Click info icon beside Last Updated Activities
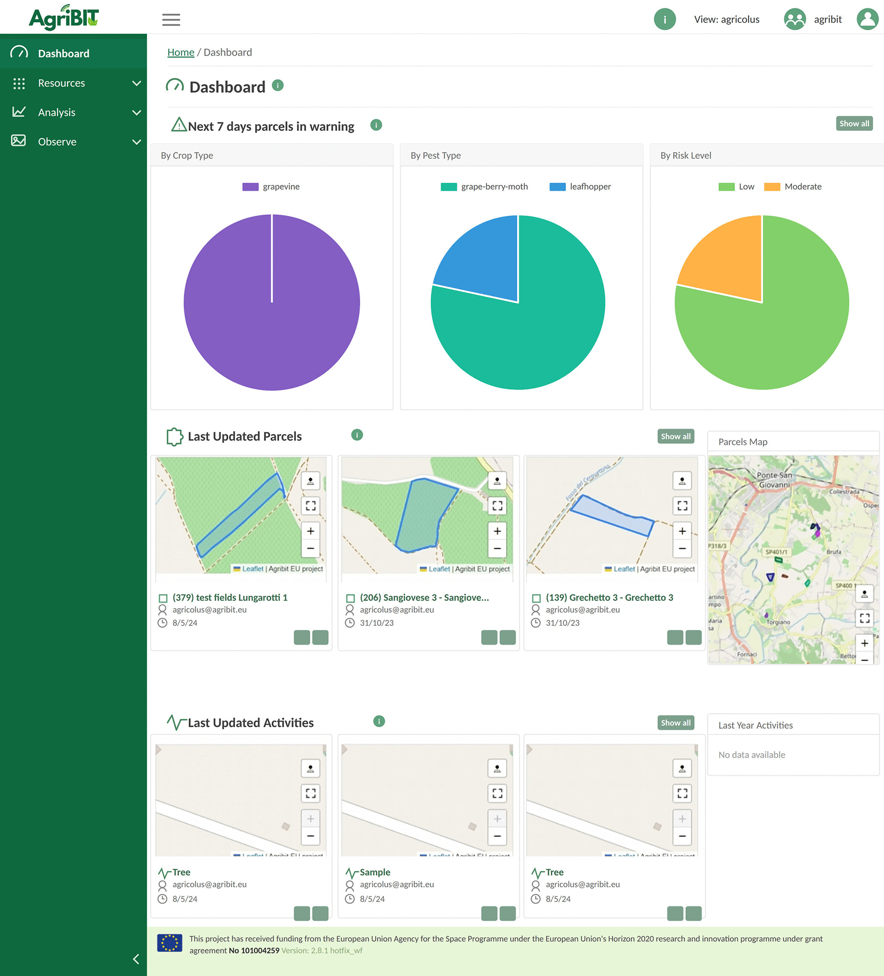884x976 pixels. tap(379, 721)
